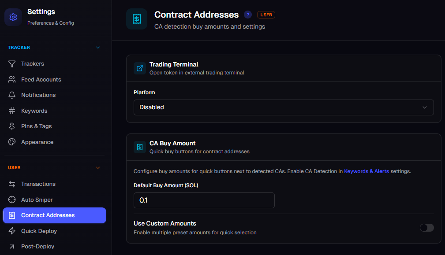
Task: Open the Platform dropdown showing Disabled
Action: [x=284, y=107]
